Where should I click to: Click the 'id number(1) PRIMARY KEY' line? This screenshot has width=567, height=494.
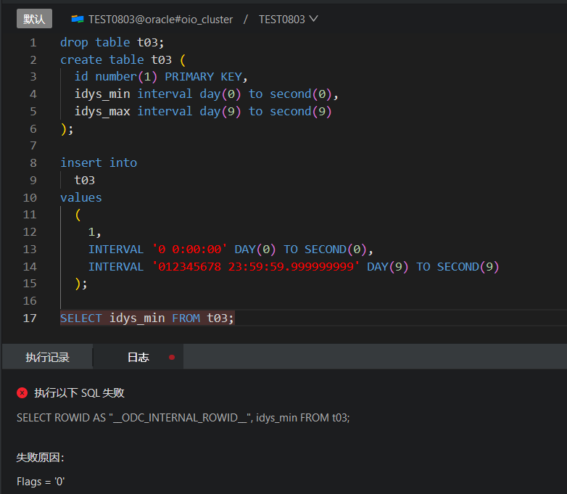(161, 76)
